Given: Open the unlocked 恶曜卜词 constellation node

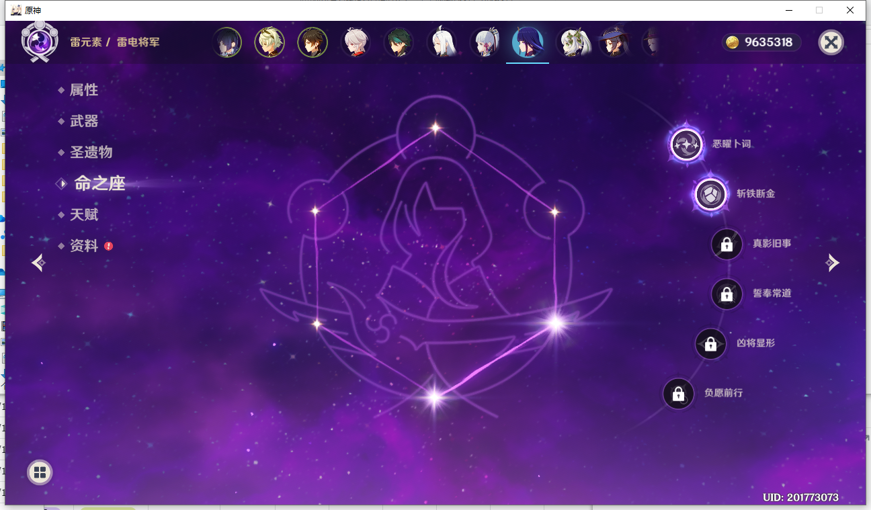Looking at the screenshot, I should 687,144.
